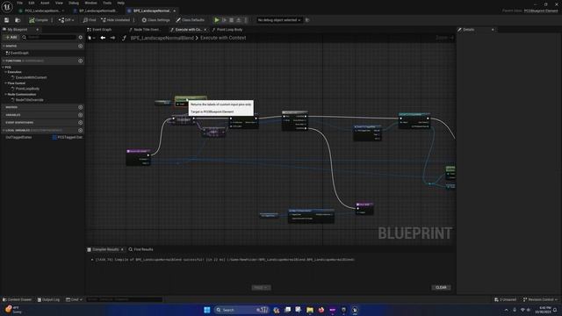This screenshot has height=316, width=562.
Task: Switch to the Event Graph tab
Action: point(99,30)
